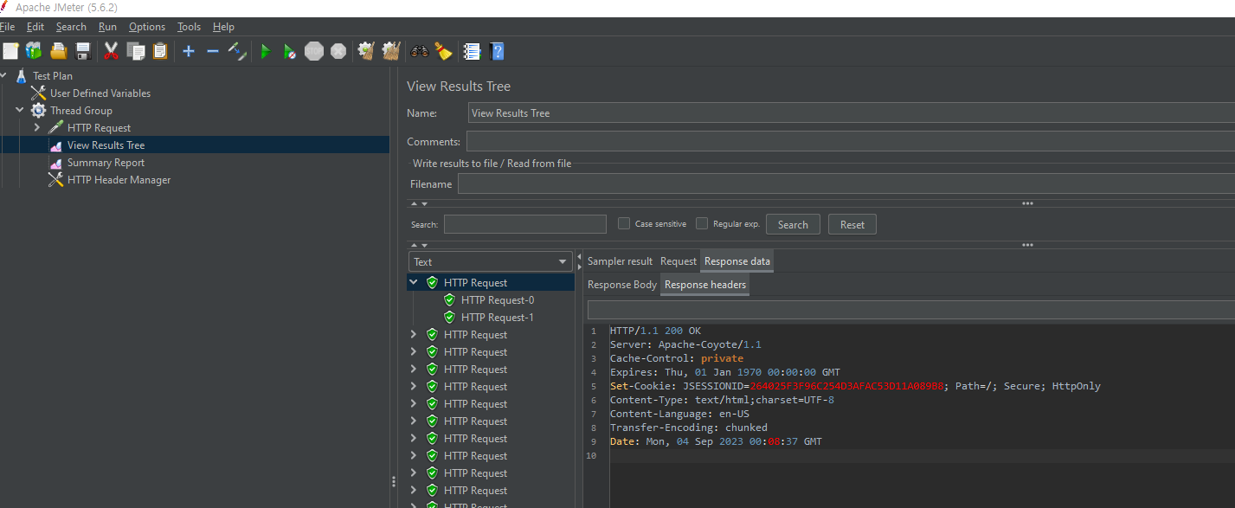Open the Tools menu
The width and height of the screenshot is (1235, 508).
pos(189,27)
